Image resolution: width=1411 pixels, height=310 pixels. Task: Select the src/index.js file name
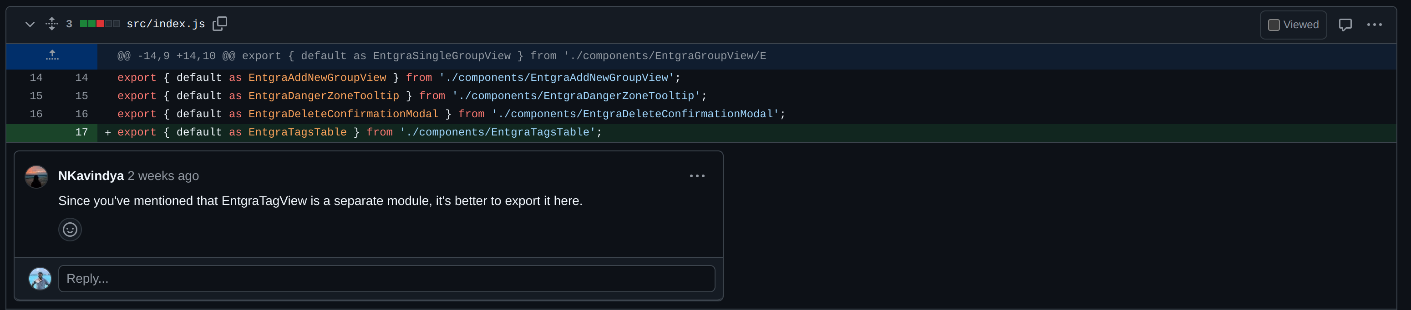[165, 25]
